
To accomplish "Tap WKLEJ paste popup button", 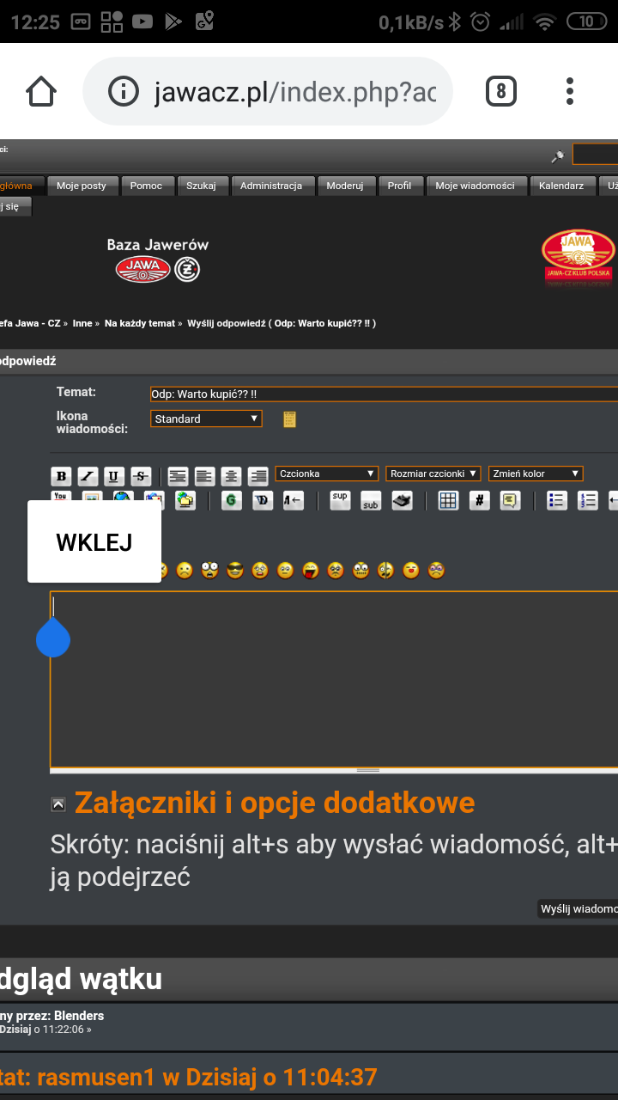I will [x=94, y=541].
